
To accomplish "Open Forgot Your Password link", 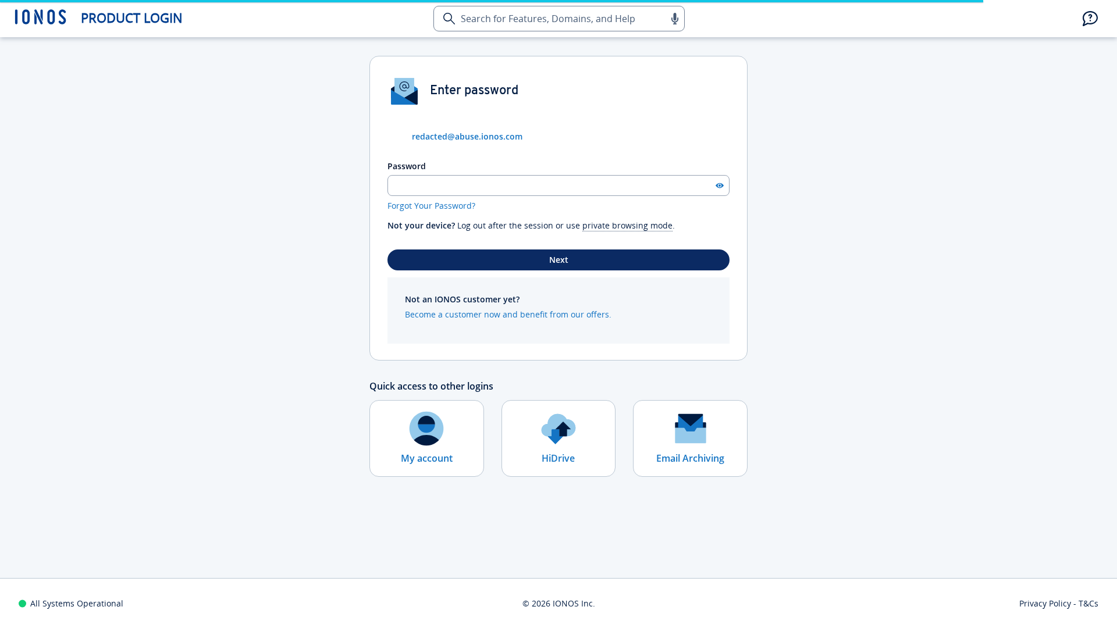I will [x=431, y=206].
